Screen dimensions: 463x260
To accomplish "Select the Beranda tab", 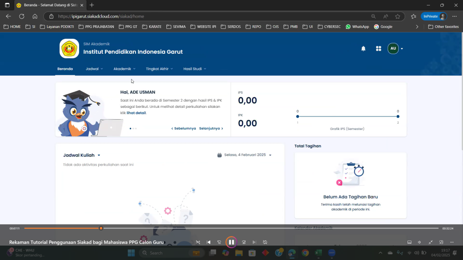I will (x=65, y=69).
